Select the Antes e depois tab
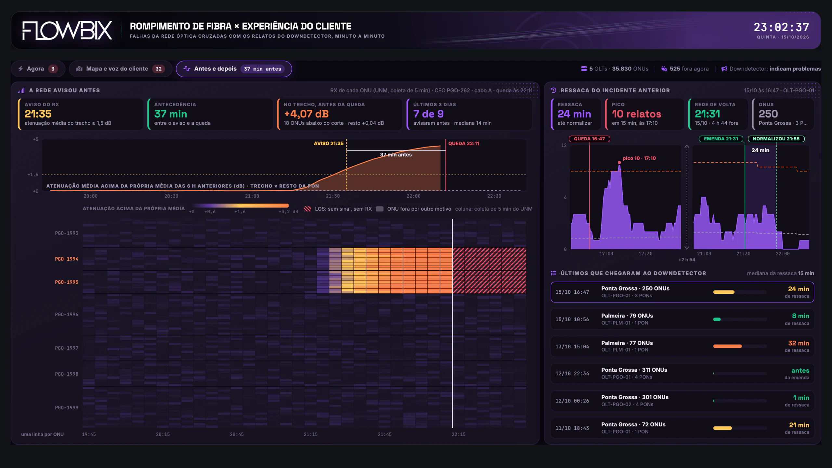This screenshot has height=468, width=832. click(x=234, y=69)
